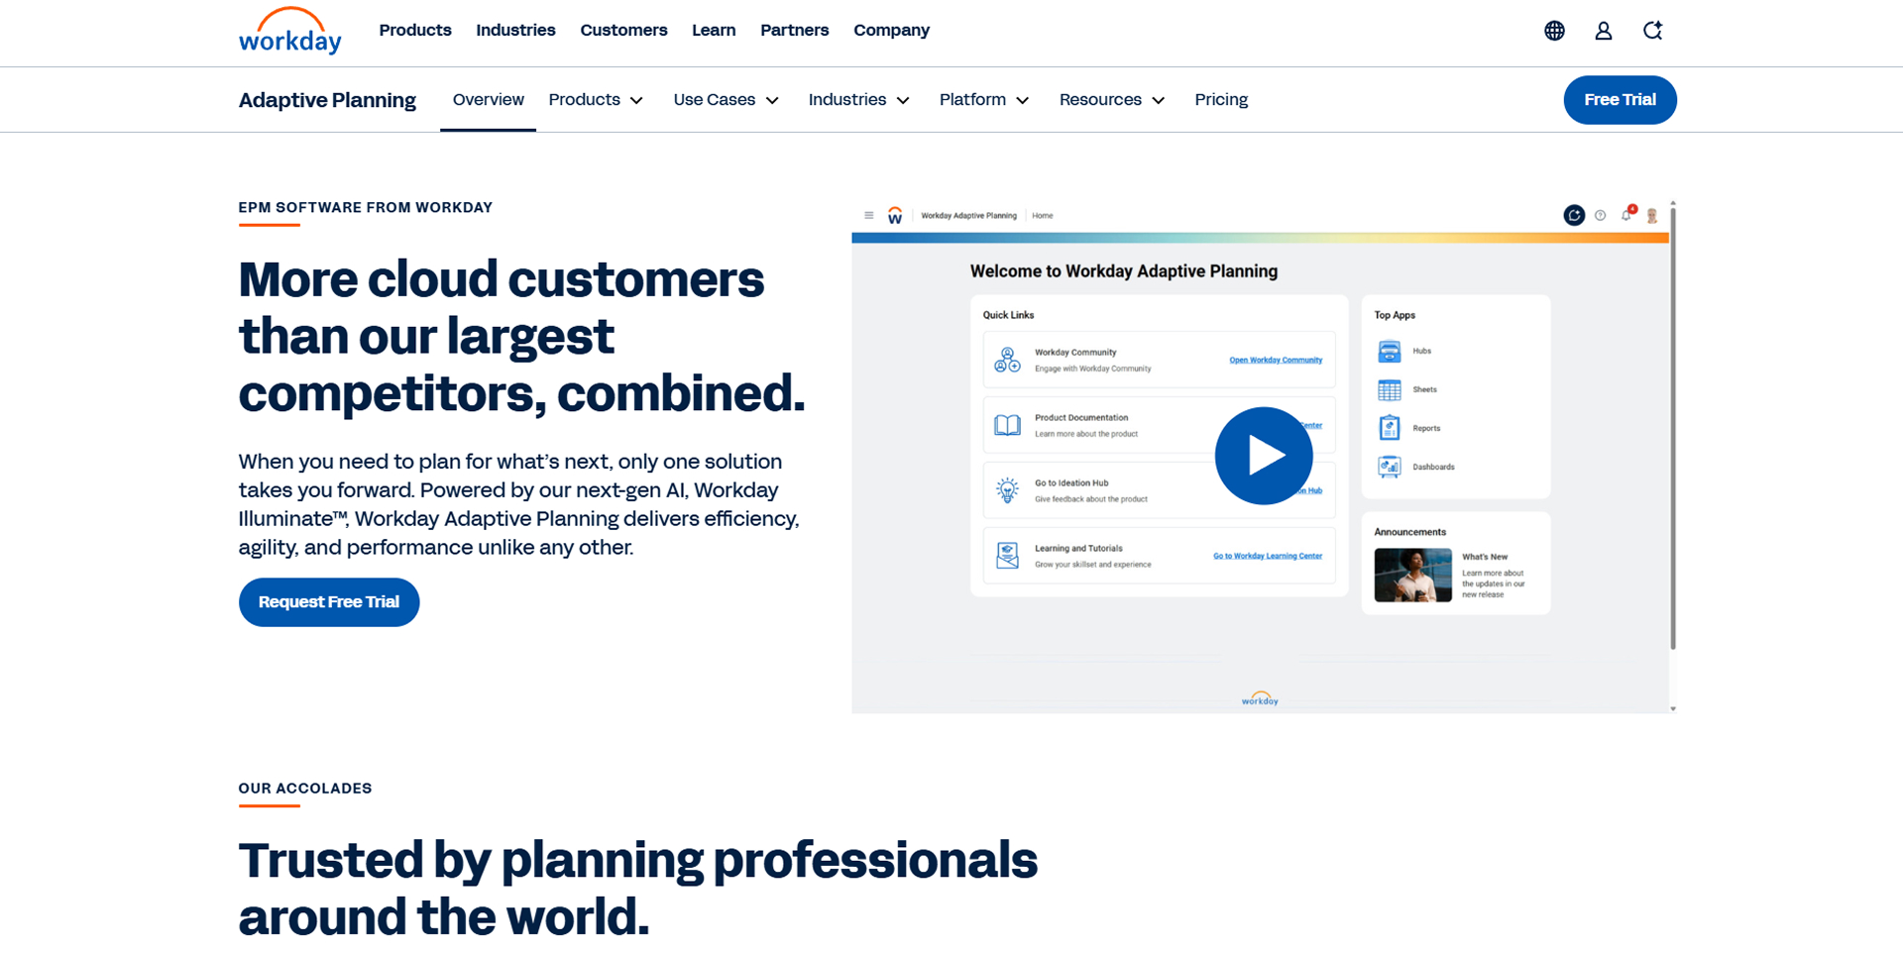This screenshot has width=1903, height=954.
Task: Click the Workday Community people icon
Action: (1005, 359)
